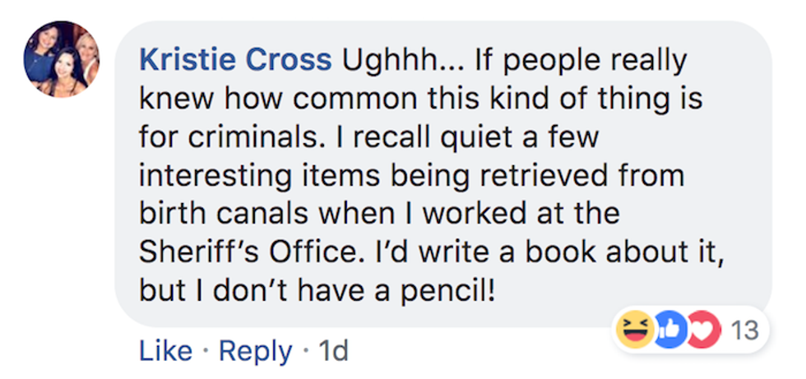Image resolution: width=806 pixels, height=379 pixels.
Task: Reply to Kristie Cross's comment
Action: click(x=255, y=351)
